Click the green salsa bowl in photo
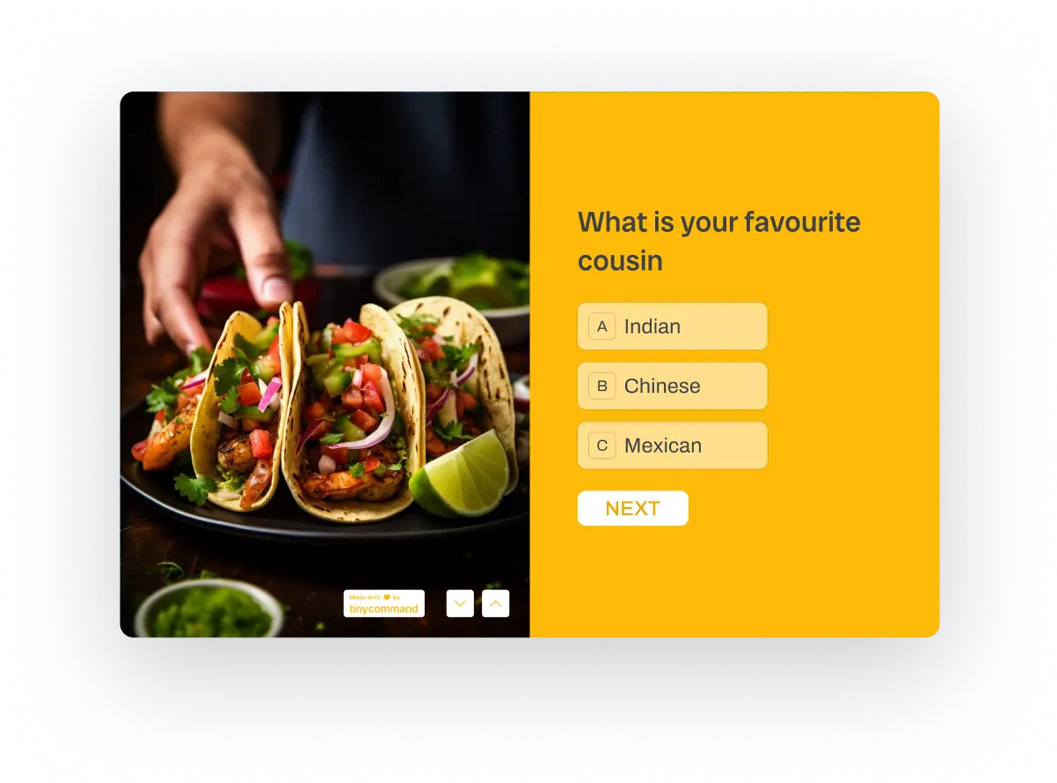Viewport: 1057px width, 783px height. [209, 609]
